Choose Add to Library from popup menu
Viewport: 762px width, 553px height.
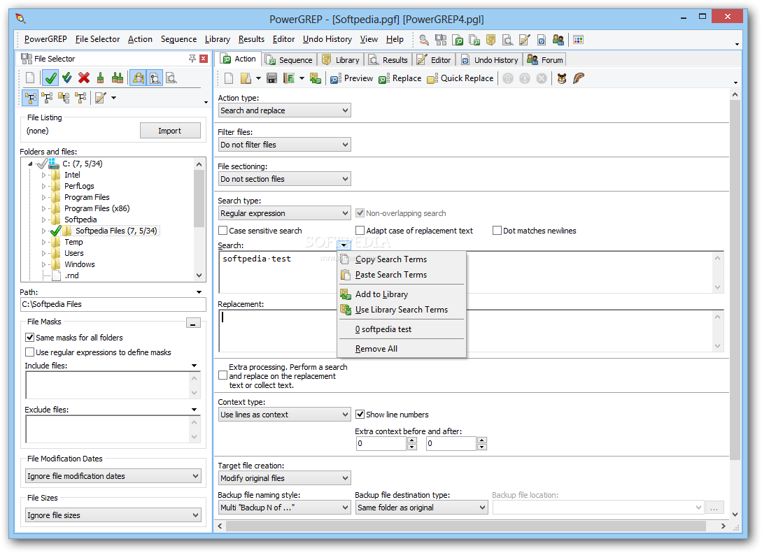click(402, 294)
